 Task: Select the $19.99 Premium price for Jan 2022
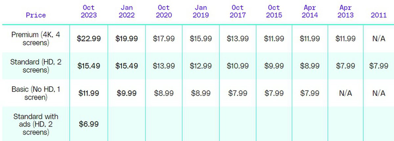click(x=126, y=39)
